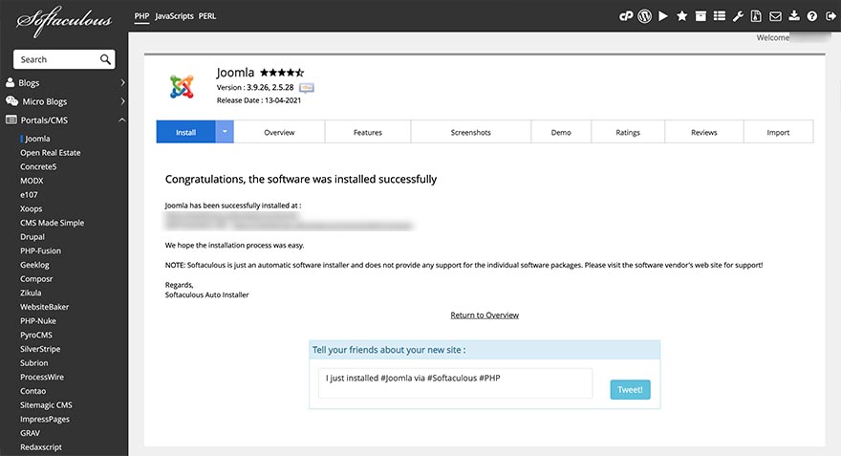Select Concrete5 in the sidebar
This screenshot has width=841, height=456.
click(38, 166)
